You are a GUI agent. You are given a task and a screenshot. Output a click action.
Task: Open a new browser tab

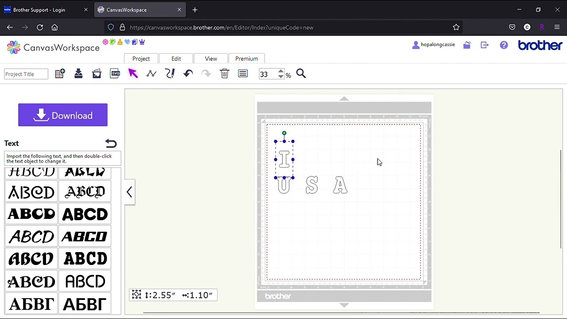point(195,10)
